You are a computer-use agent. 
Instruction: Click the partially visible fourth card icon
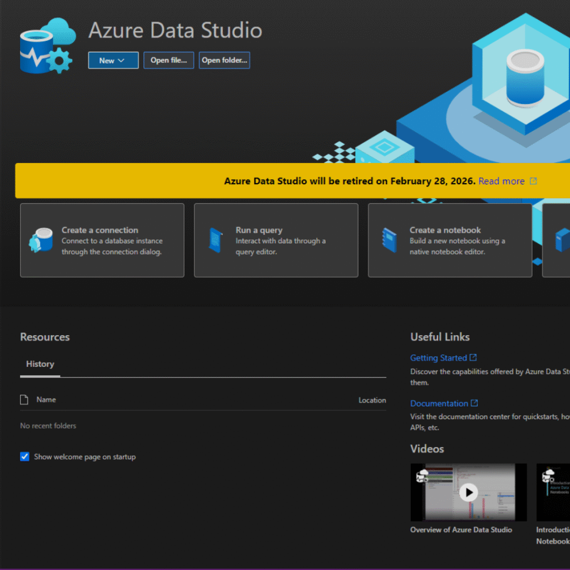coord(562,240)
